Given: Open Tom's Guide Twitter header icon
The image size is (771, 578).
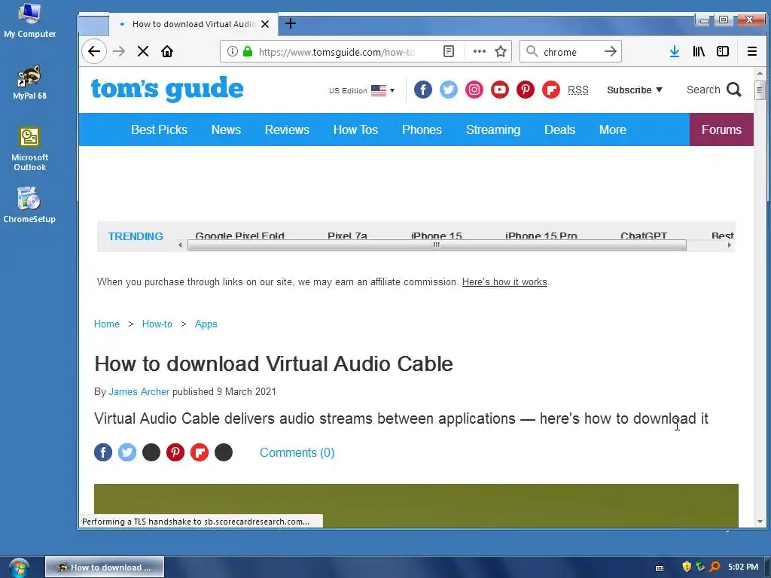Looking at the screenshot, I should coord(449,90).
